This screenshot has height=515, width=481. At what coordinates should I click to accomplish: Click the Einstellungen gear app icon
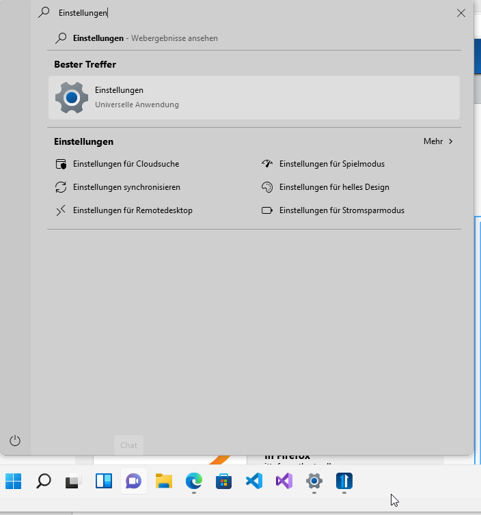point(72,98)
